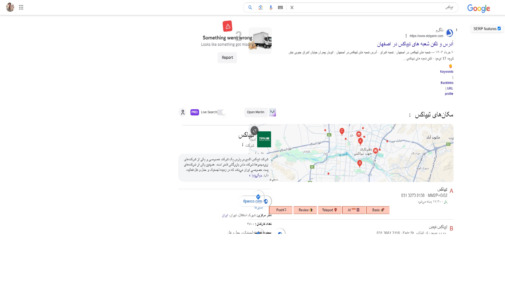505x284 pixels.
Task: Uncheck the SERP features checkbox
Action: click(499, 29)
